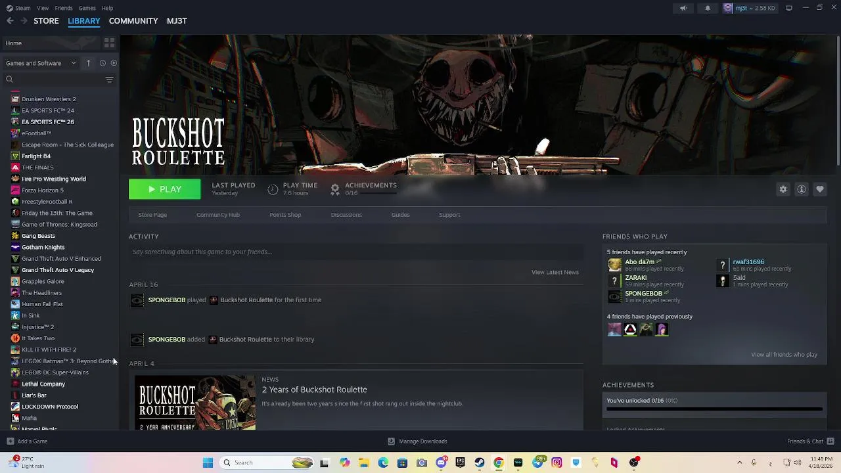This screenshot has height=473, width=841.
Task: Select Human Fall Flat in the library list
Action: click(x=42, y=304)
